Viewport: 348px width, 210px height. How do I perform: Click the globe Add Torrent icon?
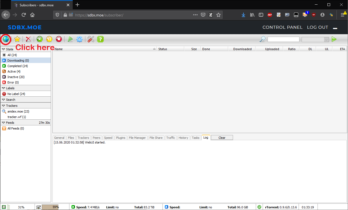[x=6, y=39]
